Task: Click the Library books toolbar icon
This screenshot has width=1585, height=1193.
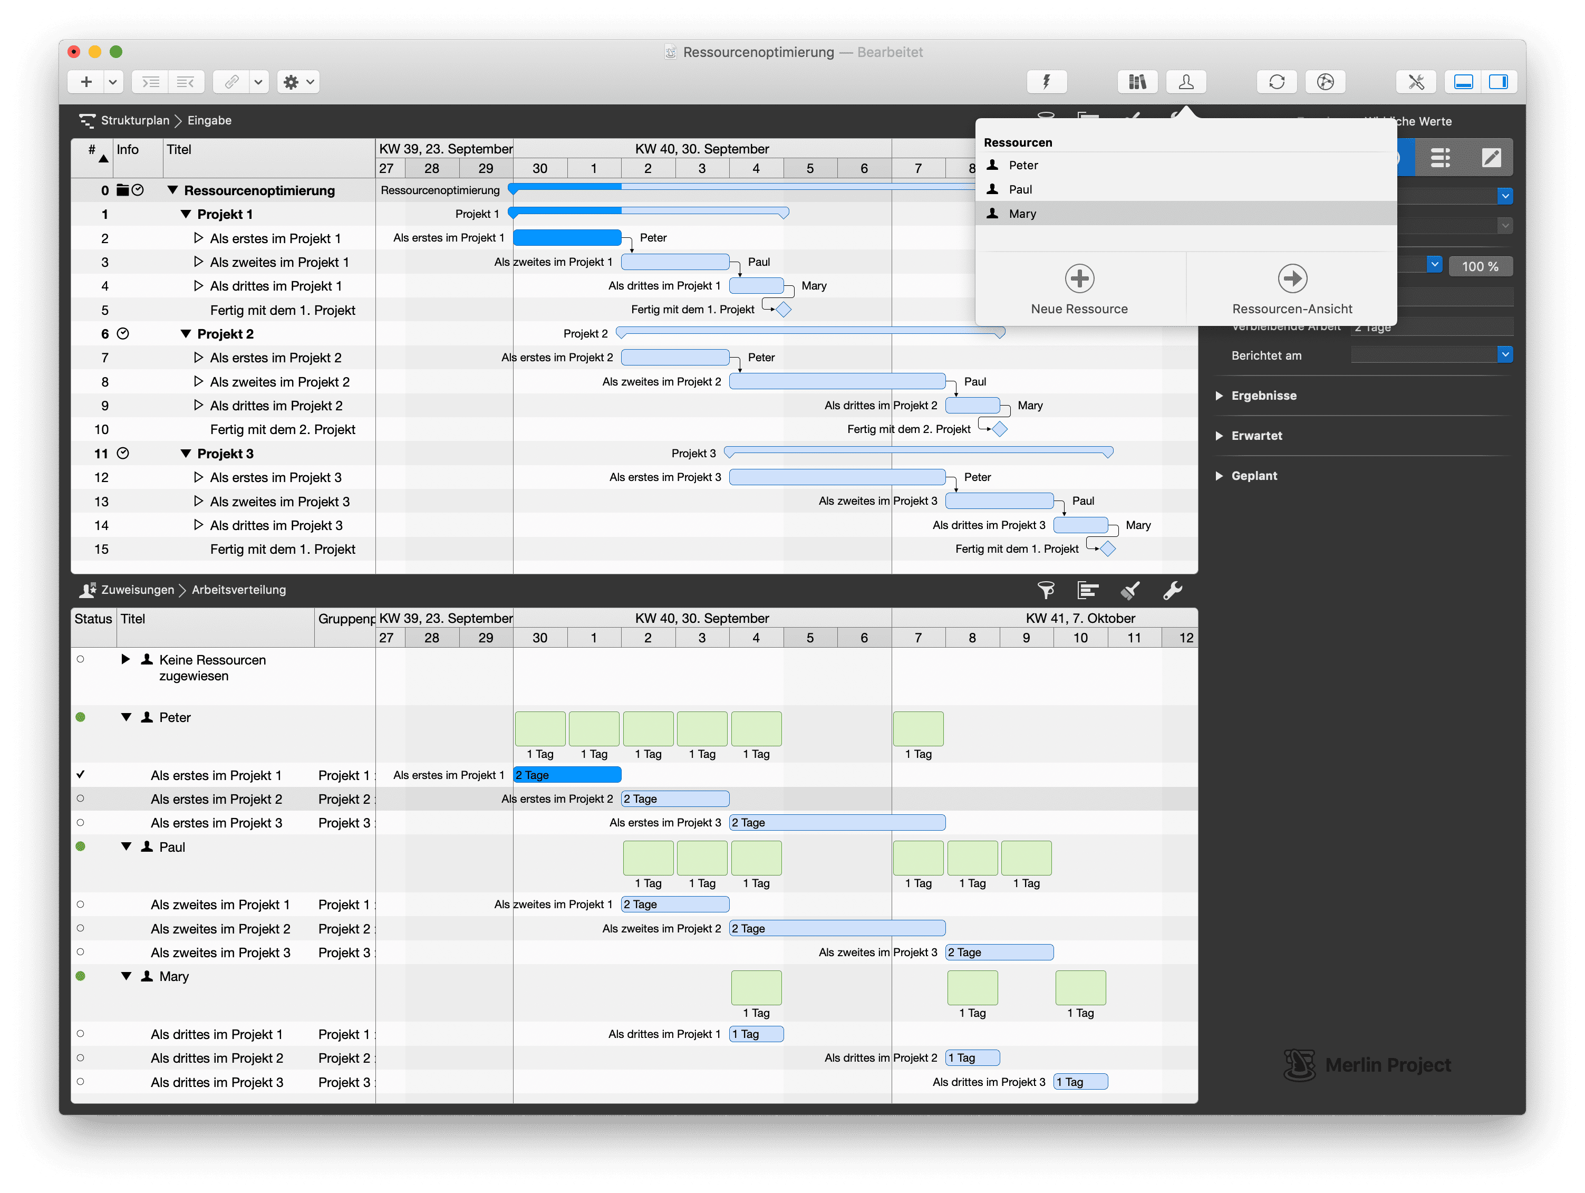Action: 1137,82
